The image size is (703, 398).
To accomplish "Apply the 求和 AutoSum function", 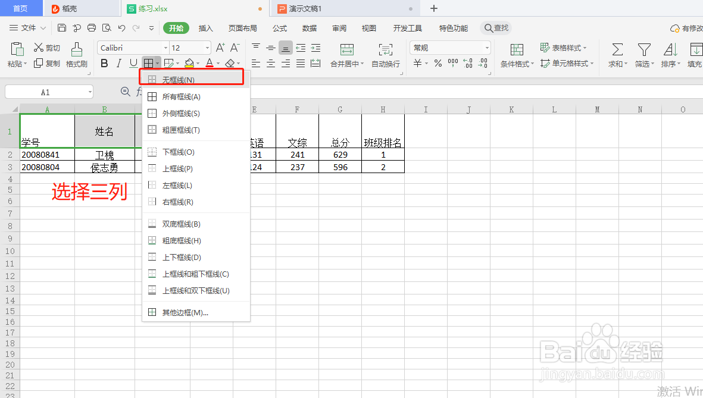I will (x=617, y=54).
